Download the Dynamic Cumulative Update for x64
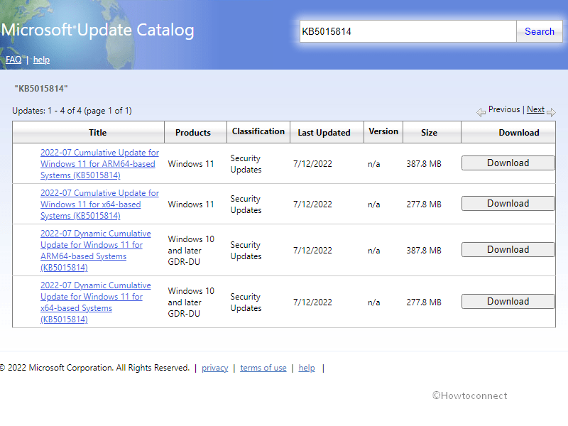The image size is (568, 426). coord(508,301)
